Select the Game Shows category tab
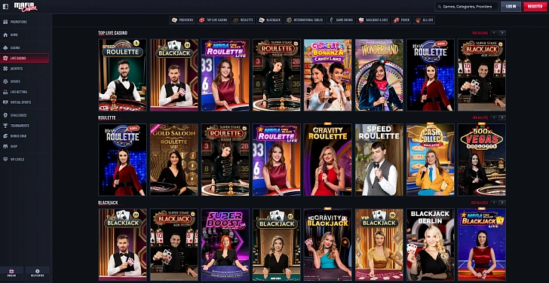Image resolution: width=549 pixels, height=283 pixels. point(340,20)
